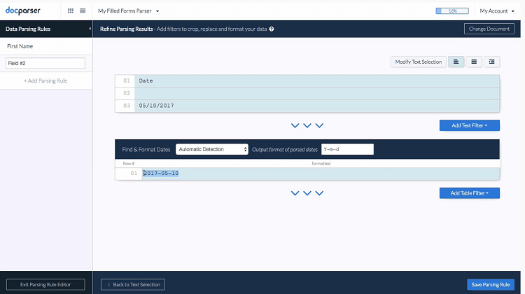The image size is (525, 294).
Task: Open My Account menu
Action: (497, 11)
